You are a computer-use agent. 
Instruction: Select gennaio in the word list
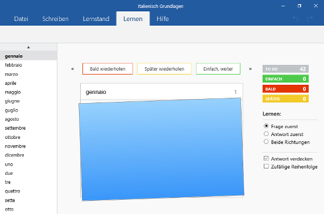coord(28,56)
